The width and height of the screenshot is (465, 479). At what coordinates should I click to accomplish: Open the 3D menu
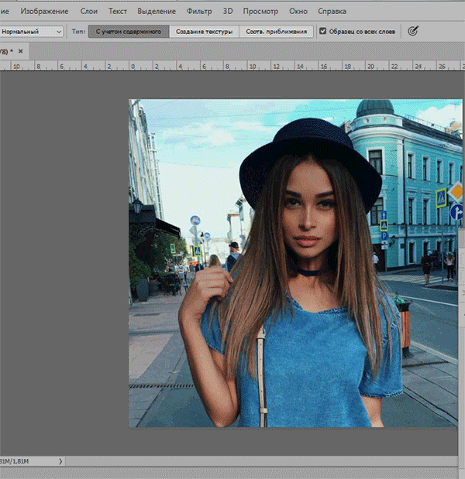(x=227, y=12)
